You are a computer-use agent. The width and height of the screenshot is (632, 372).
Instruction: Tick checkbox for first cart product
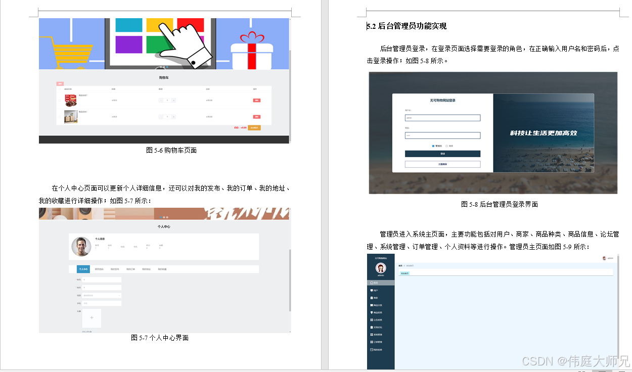point(60,101)
